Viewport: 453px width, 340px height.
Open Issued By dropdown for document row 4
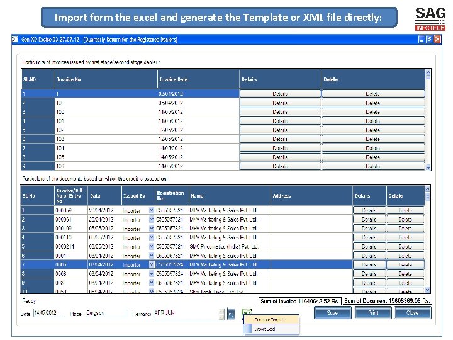(x=152, y=237)
